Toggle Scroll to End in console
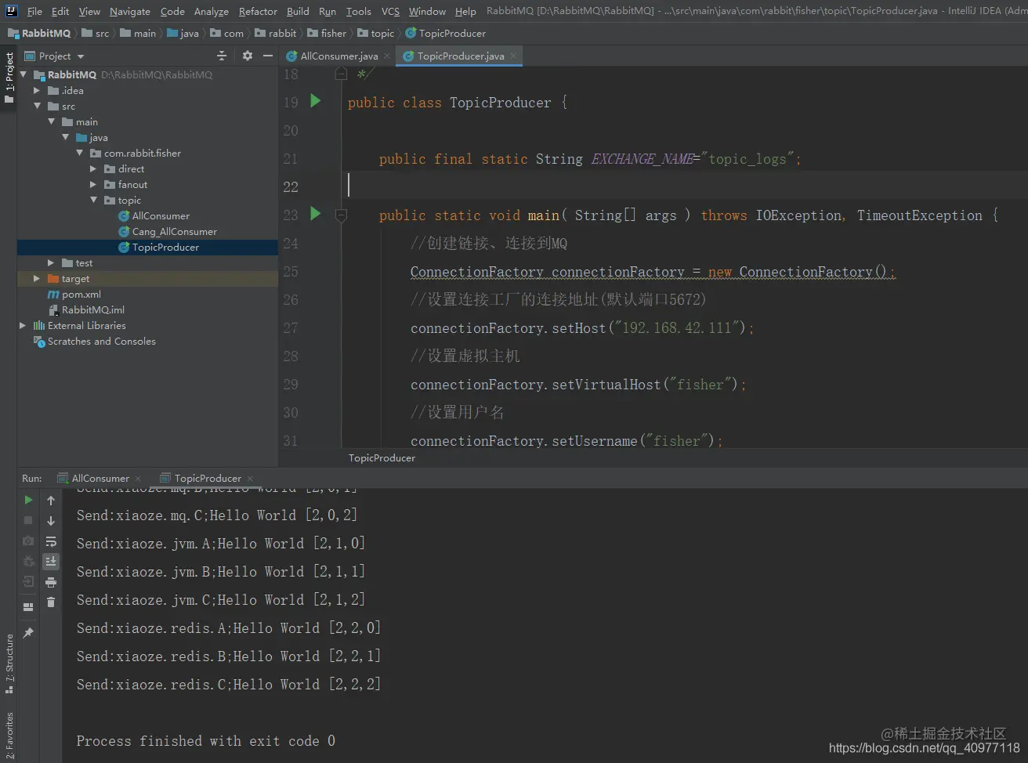Screen dimensions: 1028x763 [x=51, y=561]
